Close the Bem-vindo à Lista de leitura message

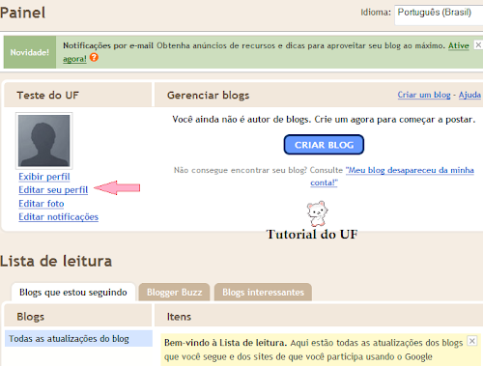coord(472,341)
